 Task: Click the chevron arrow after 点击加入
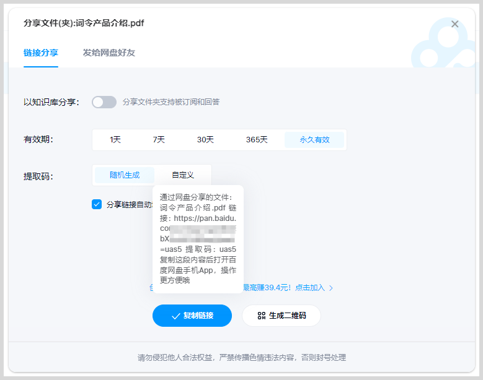pos(331,288)
